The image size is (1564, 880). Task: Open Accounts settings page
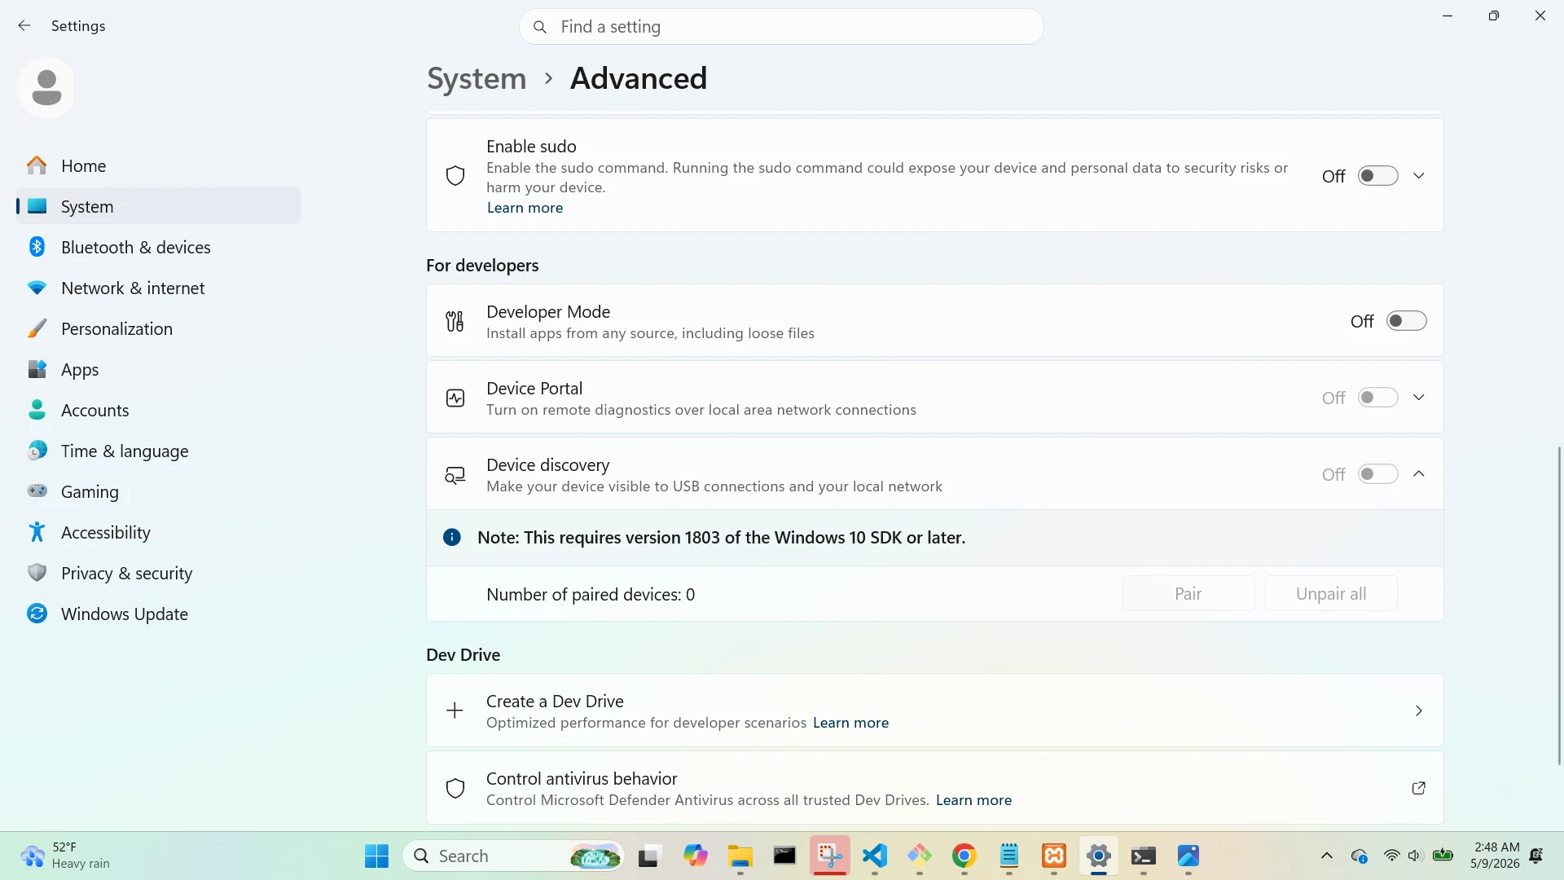pyautogui.click(x=158, y=410)
